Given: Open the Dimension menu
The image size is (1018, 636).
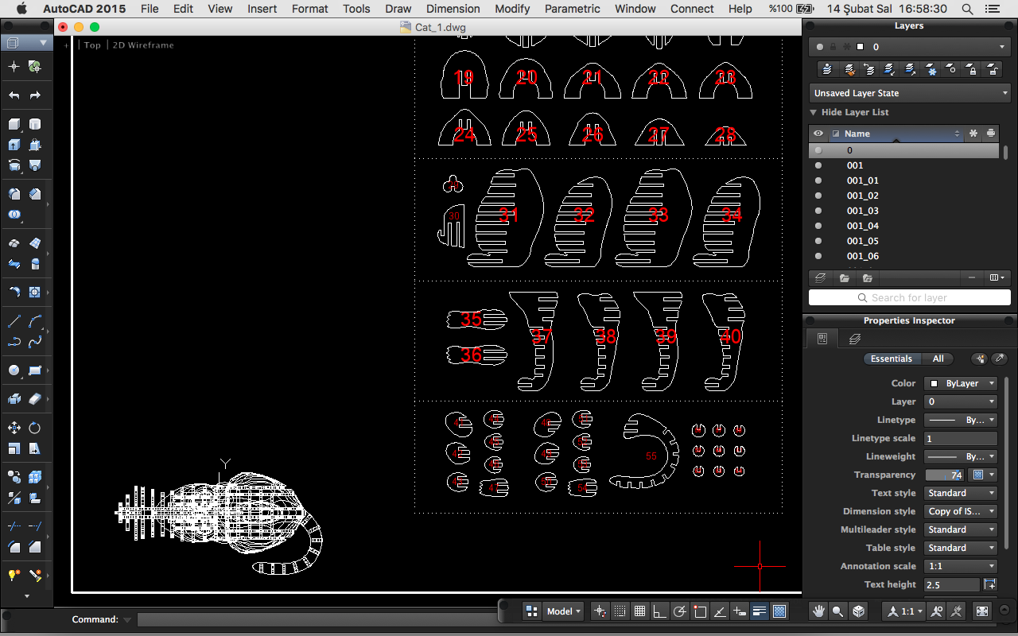Looking at the screenshot, I should pyautogui.click(x=453, y=9).
